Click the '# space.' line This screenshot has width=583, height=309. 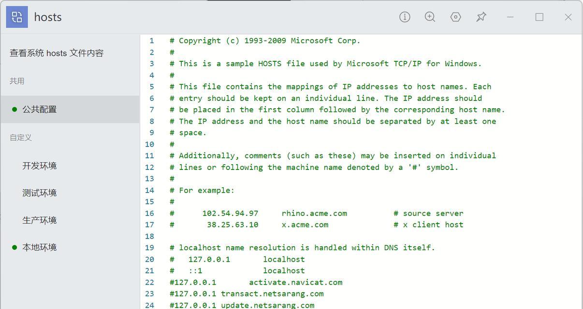click(188, 133)
